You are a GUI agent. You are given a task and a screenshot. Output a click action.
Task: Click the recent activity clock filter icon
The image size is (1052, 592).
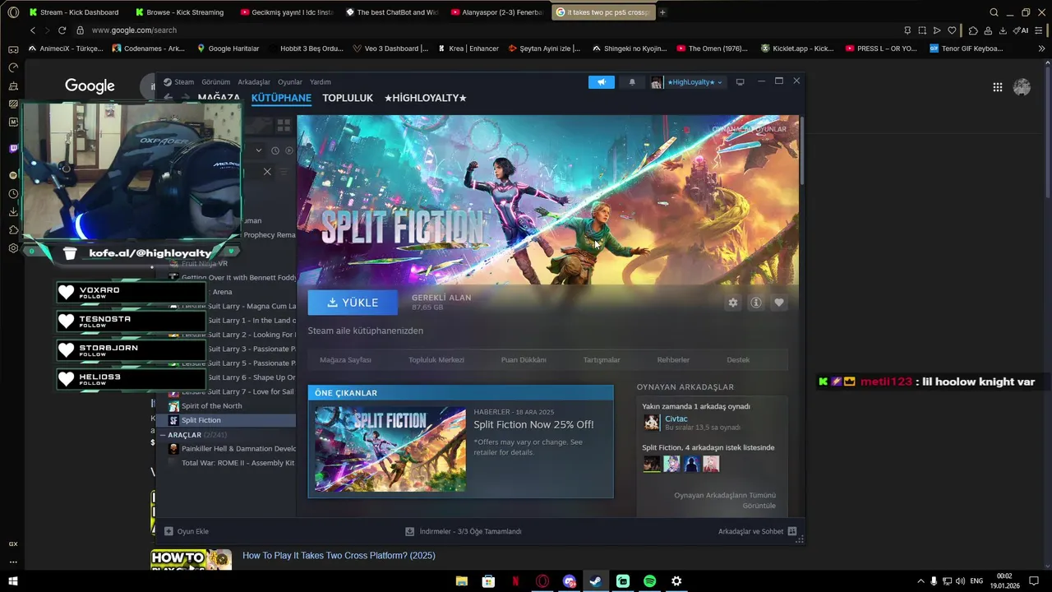[275, 150]
